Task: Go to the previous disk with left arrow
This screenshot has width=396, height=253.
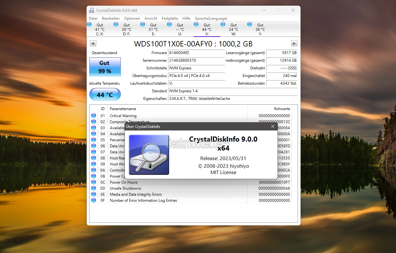Action: point(93,43)
